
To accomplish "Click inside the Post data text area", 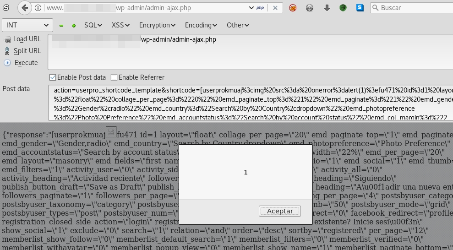I will 251,103.
